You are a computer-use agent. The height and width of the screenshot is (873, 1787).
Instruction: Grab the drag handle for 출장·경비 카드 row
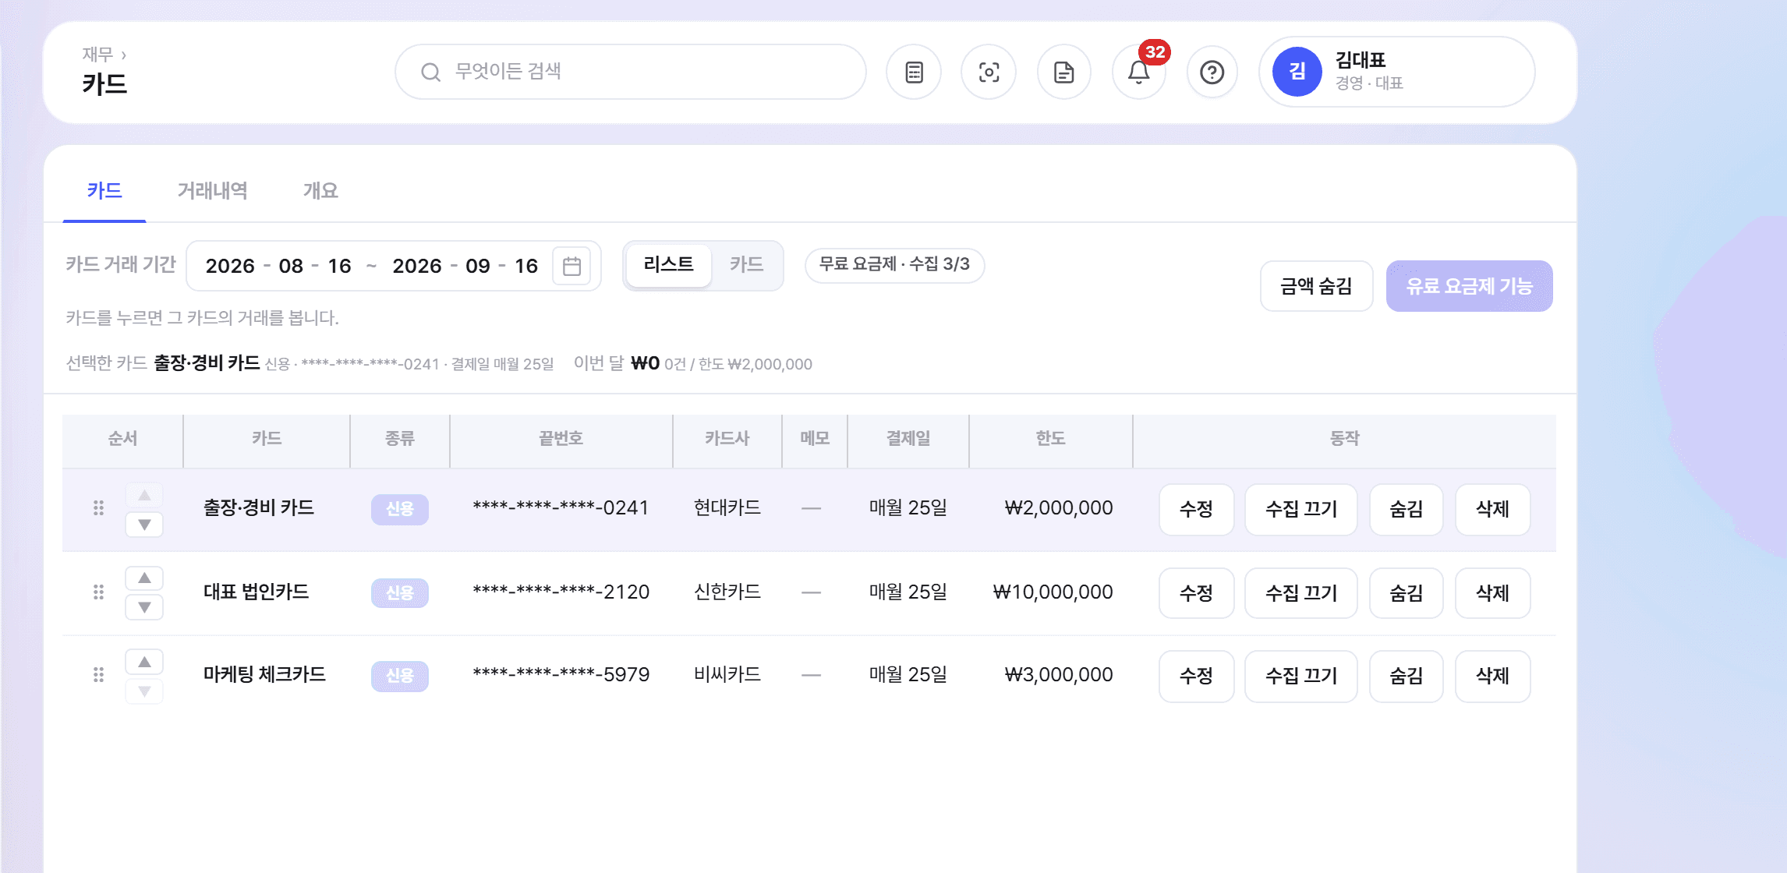tap(98, 508)
